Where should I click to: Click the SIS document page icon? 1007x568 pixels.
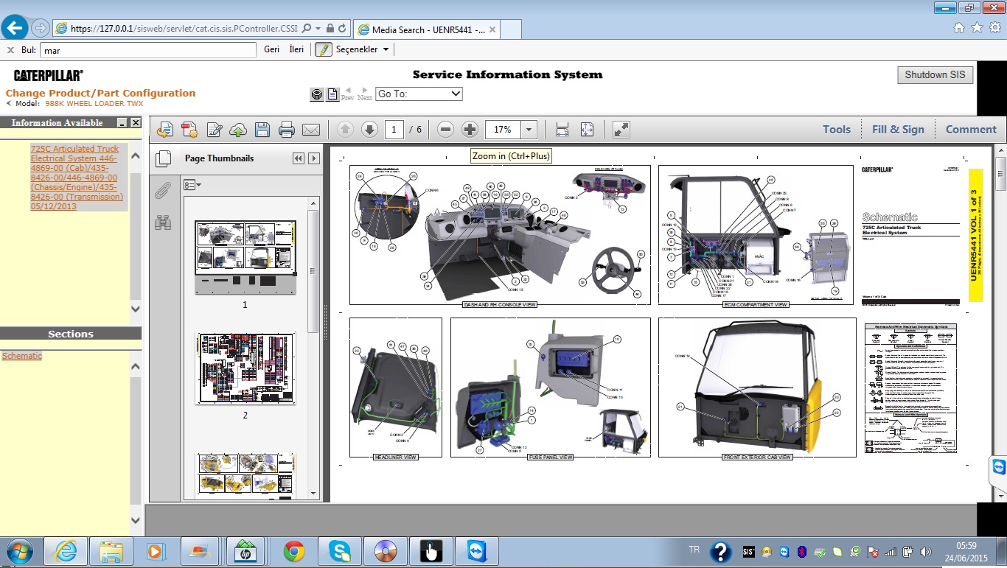click(332, 94)
